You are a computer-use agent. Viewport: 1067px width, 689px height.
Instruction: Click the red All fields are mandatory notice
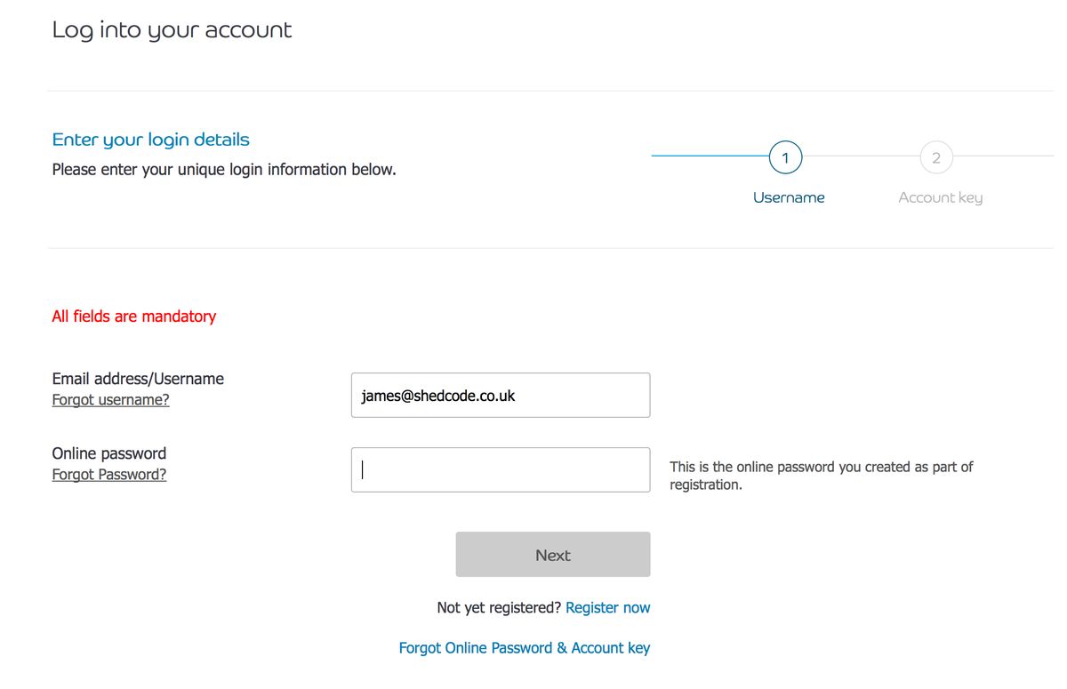(x=134, y=316)
